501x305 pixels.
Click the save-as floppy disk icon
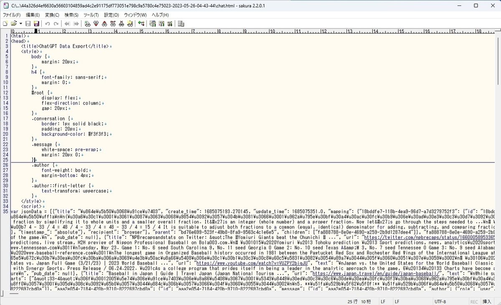37,24
